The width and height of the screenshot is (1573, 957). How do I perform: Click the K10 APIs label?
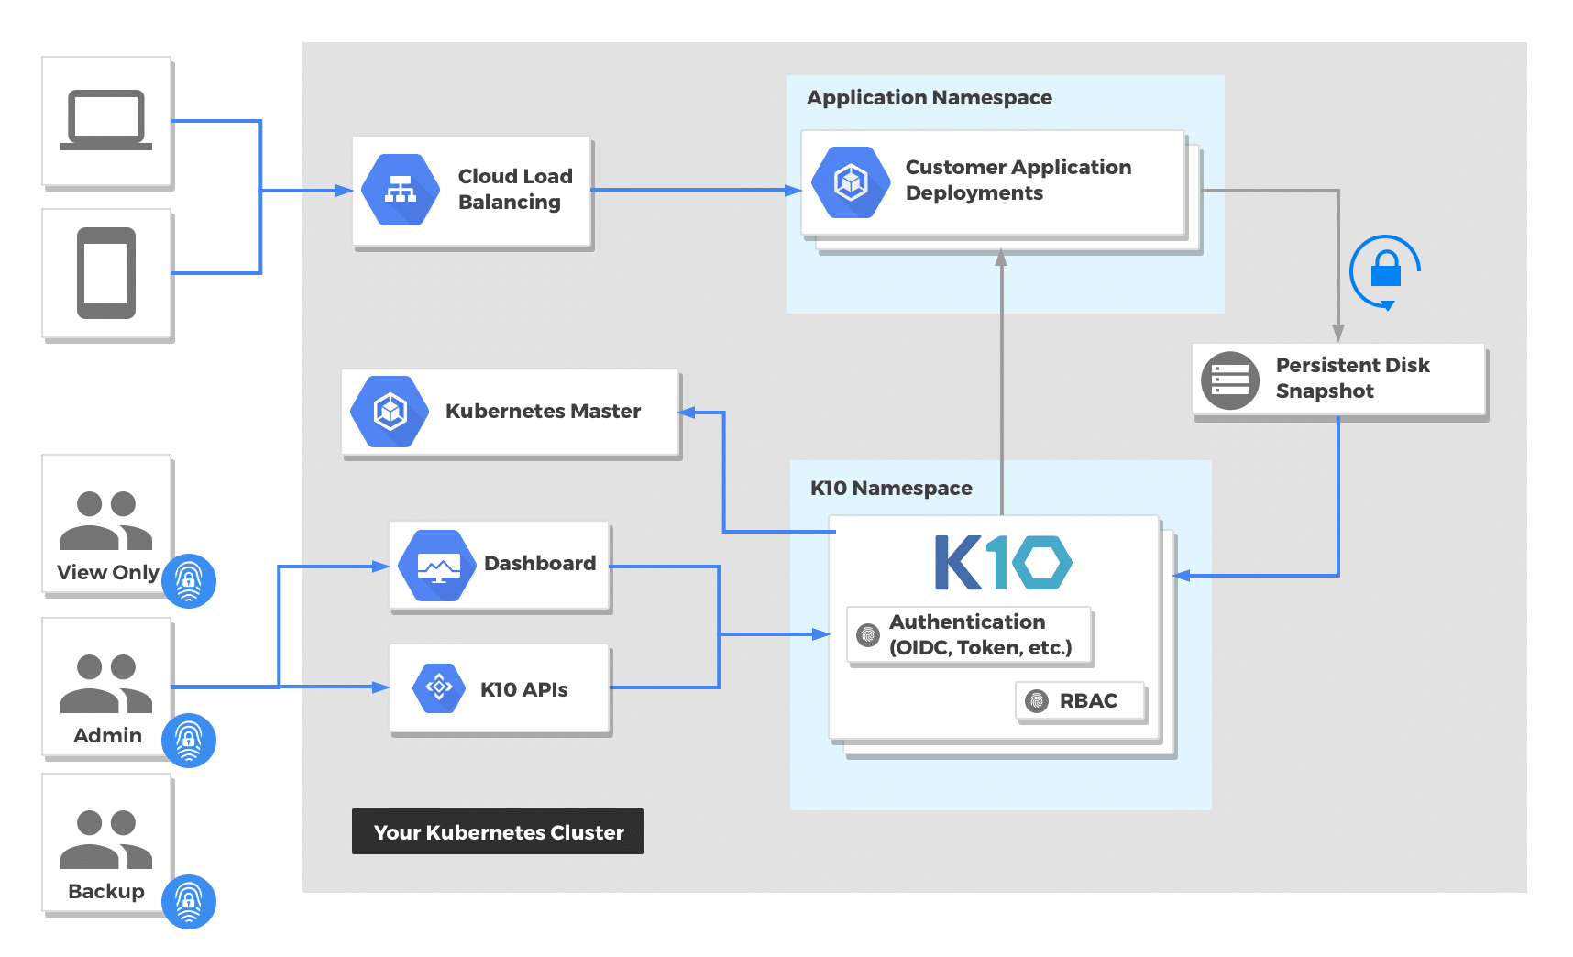coord(524,689)
